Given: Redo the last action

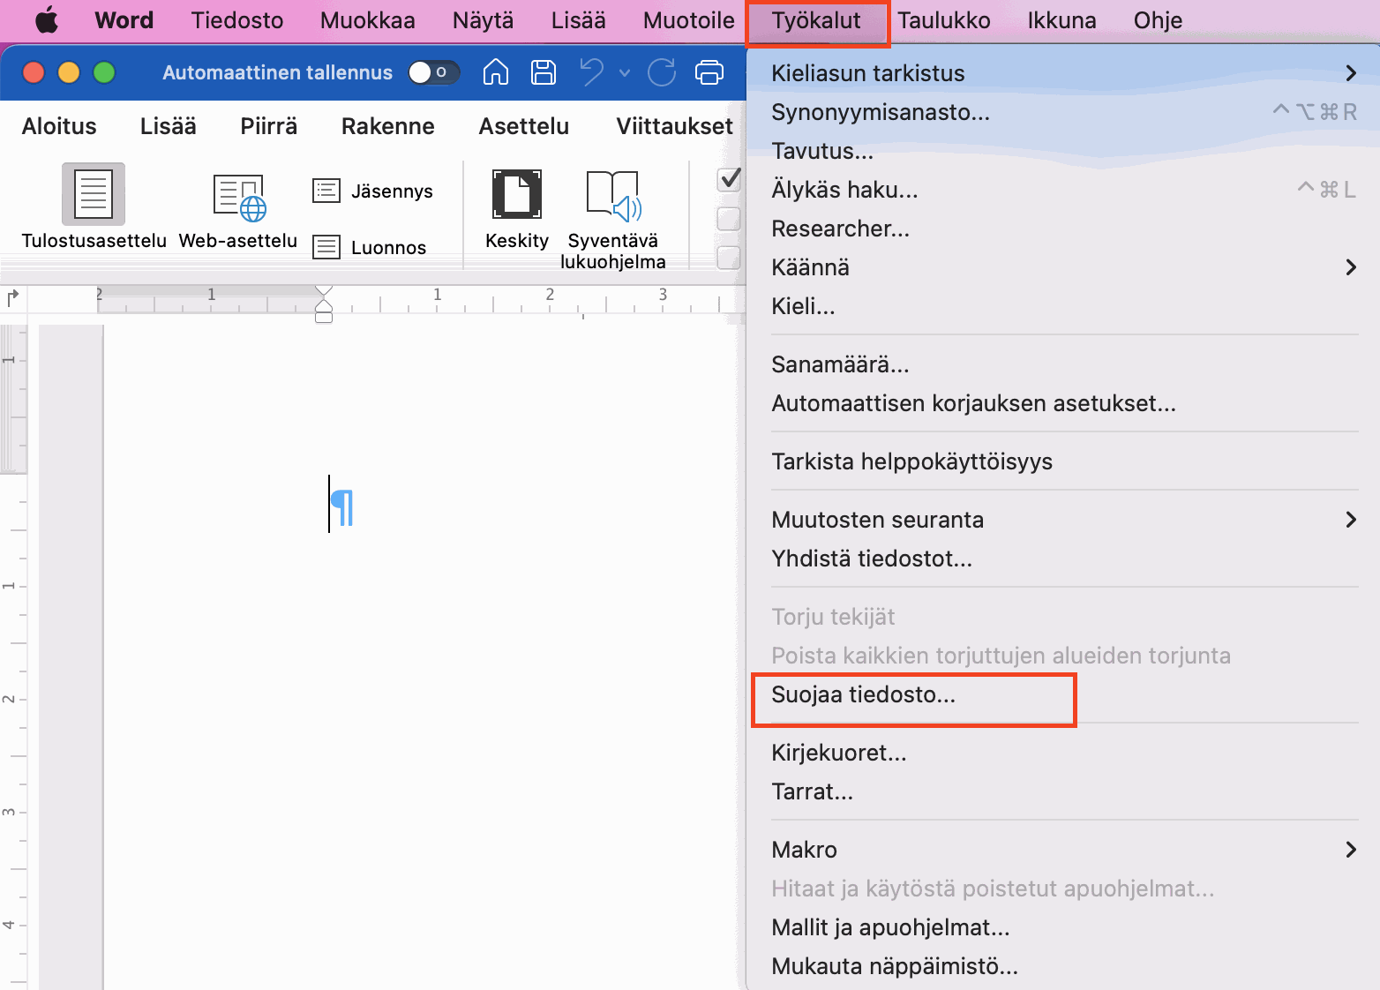Looking at the screenshot, I should click(662, 72).
